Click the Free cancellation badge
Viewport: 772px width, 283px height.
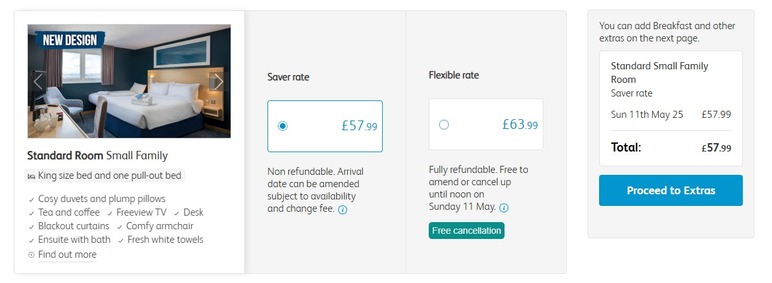click(x=466, y=231)
